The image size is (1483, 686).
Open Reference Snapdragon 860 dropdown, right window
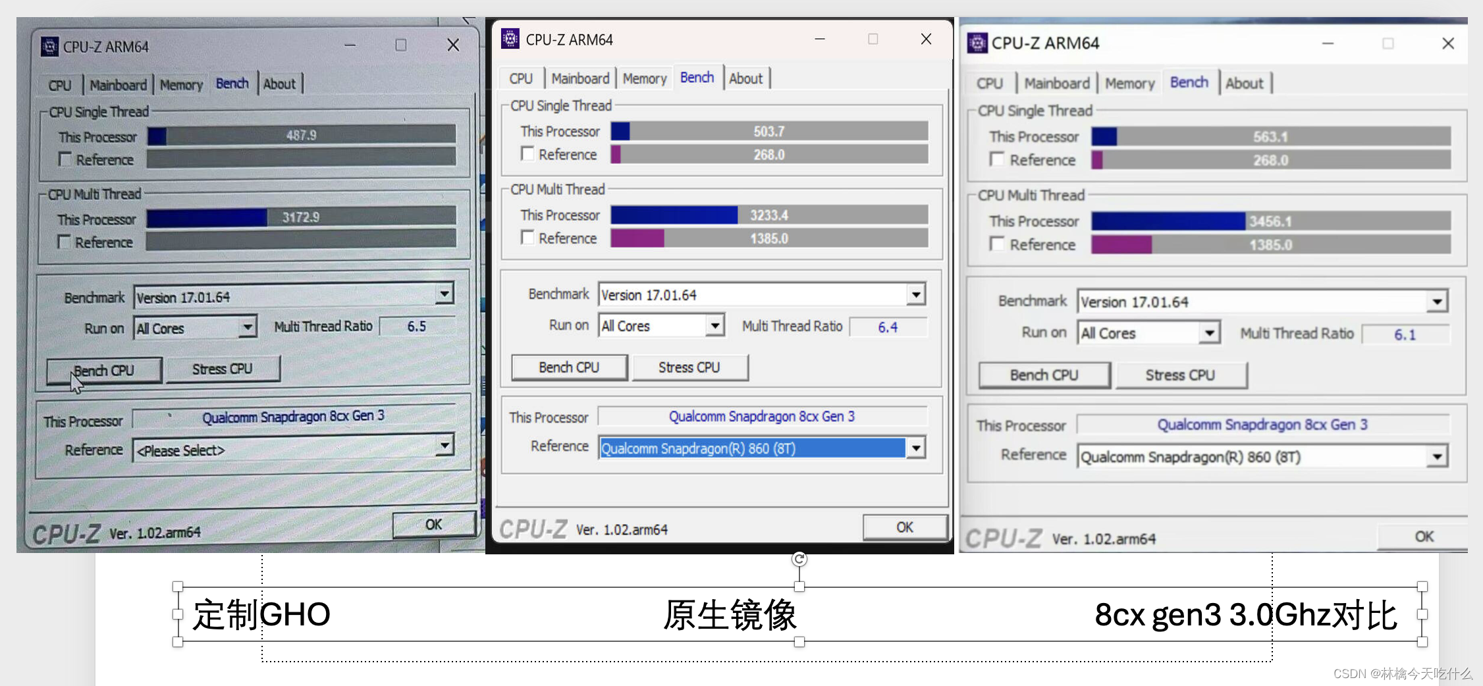pos(1437,456)
